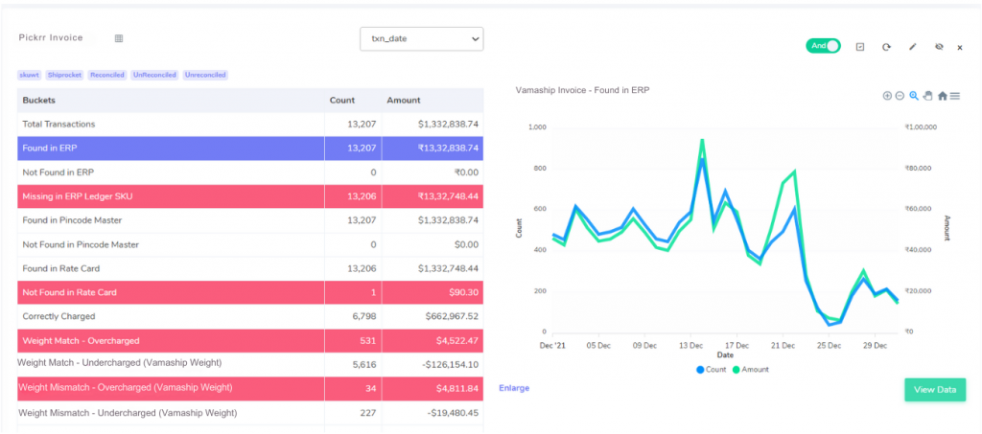Zoom out the chart with minus icon
The height and width of the screenshot is (434, 982).
point(900,96)
